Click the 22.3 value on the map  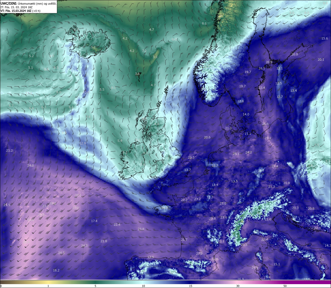(317, 228)
